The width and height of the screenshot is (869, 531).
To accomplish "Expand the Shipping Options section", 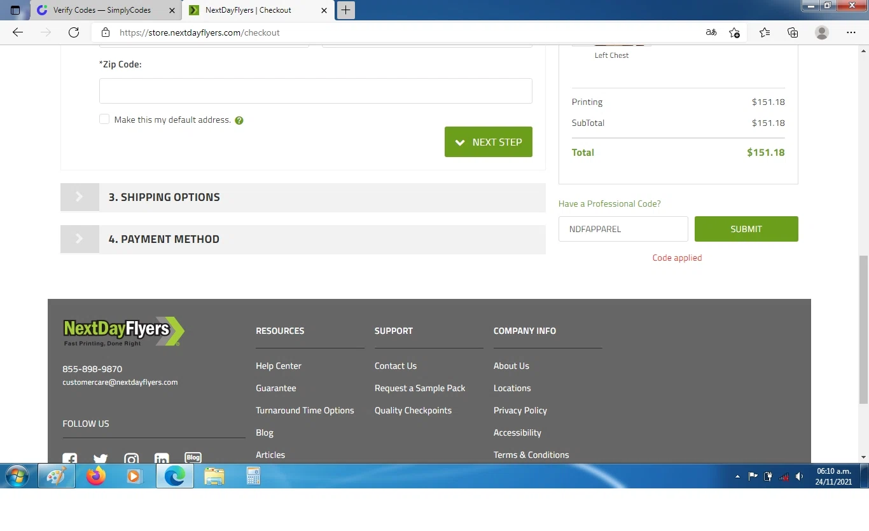I will [303, 197].
